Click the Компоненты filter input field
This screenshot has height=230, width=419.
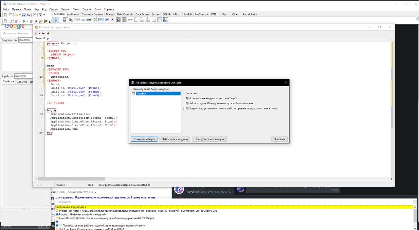(x=26, y=40)
